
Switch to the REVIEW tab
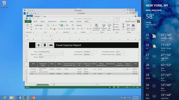coord(79,21)
